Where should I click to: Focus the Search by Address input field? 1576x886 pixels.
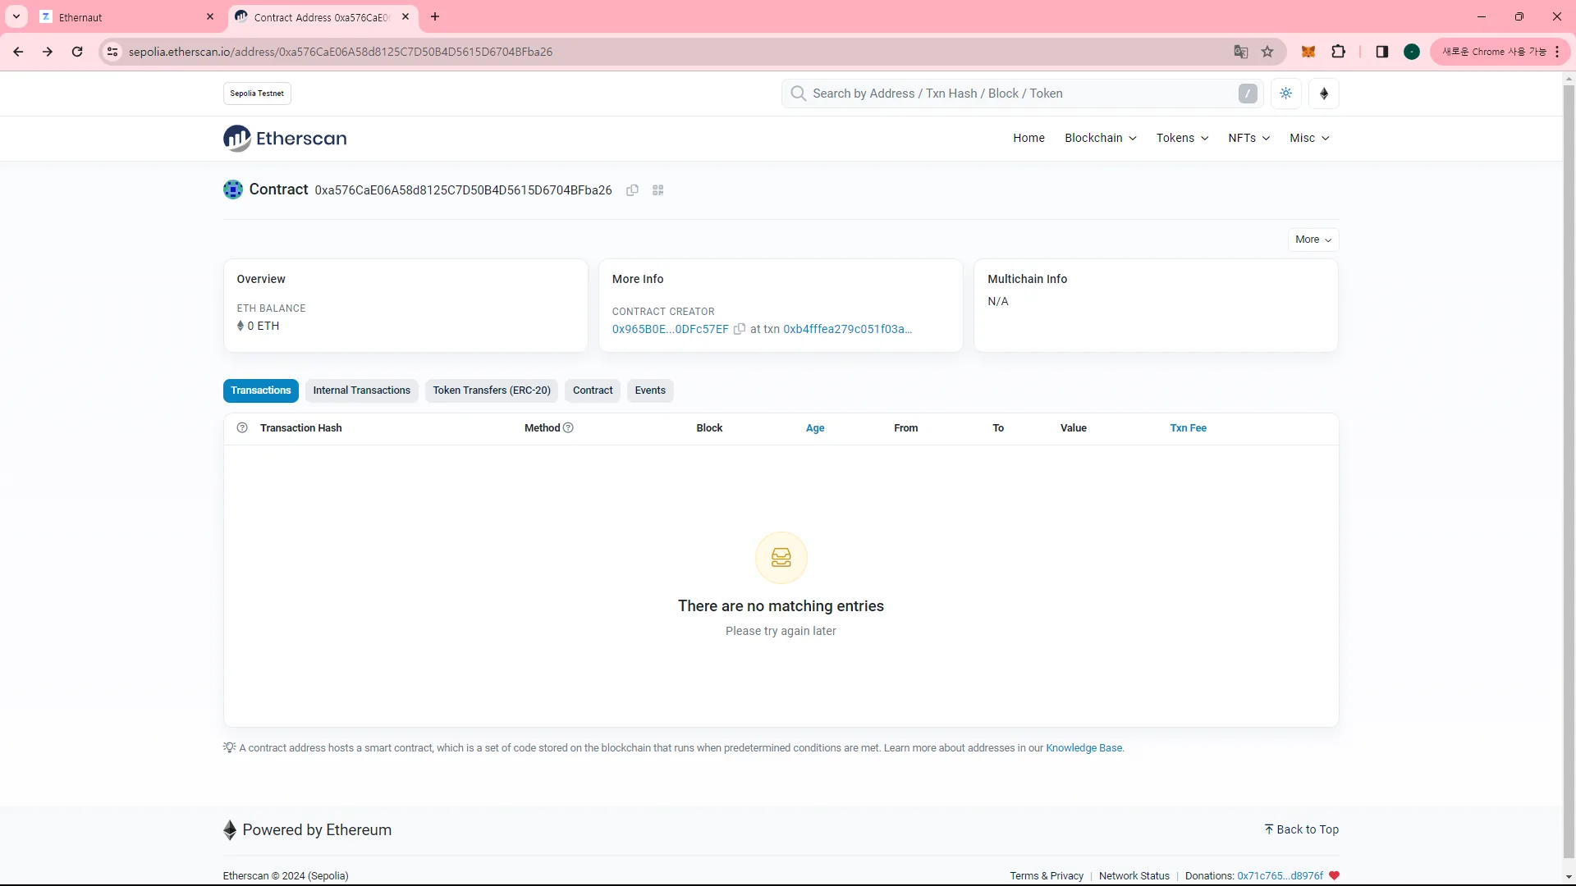point(1022,94)
